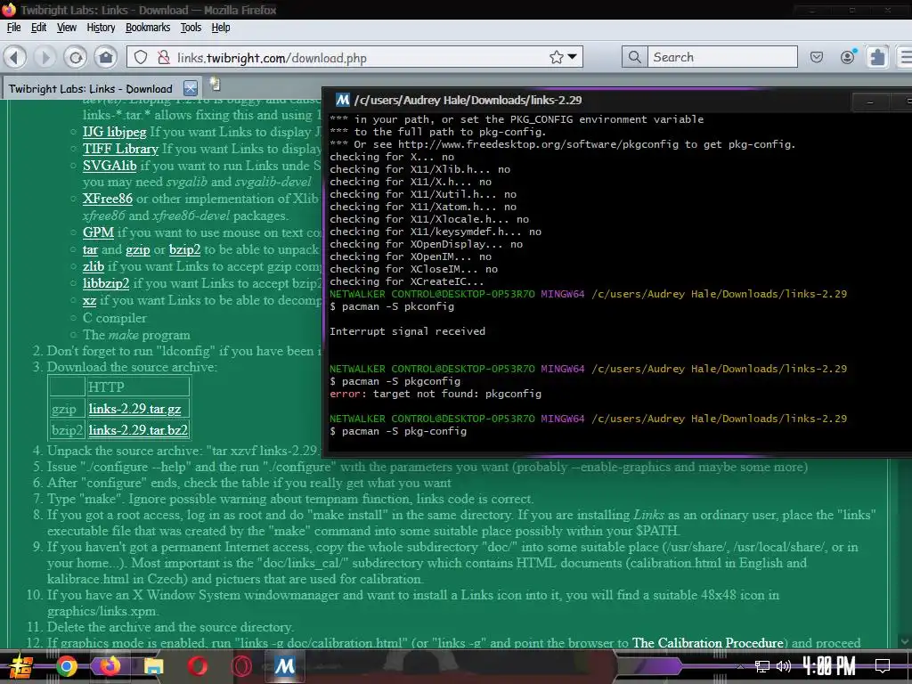Minimize the MSYS2 terminal window
This screenshot has width=912, height=684.
[870, 102]
